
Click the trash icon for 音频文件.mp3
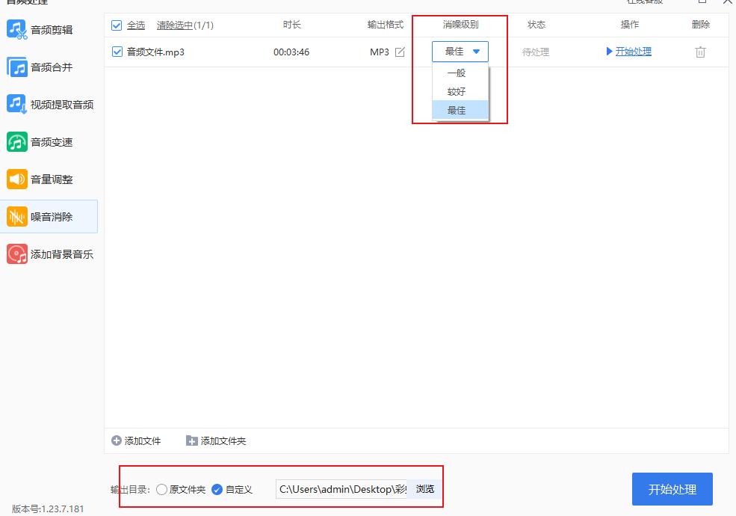[700, 52]
